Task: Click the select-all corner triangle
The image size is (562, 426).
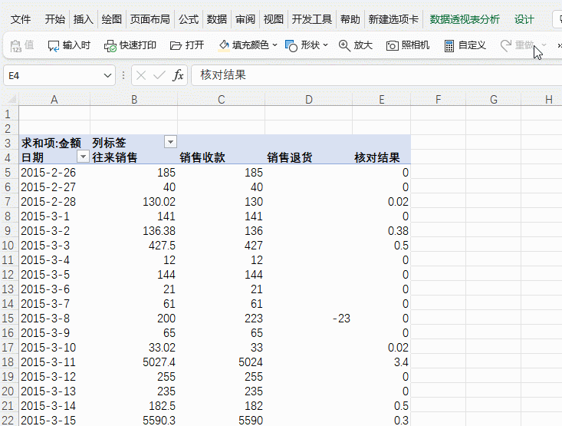Action: (12, 99)
